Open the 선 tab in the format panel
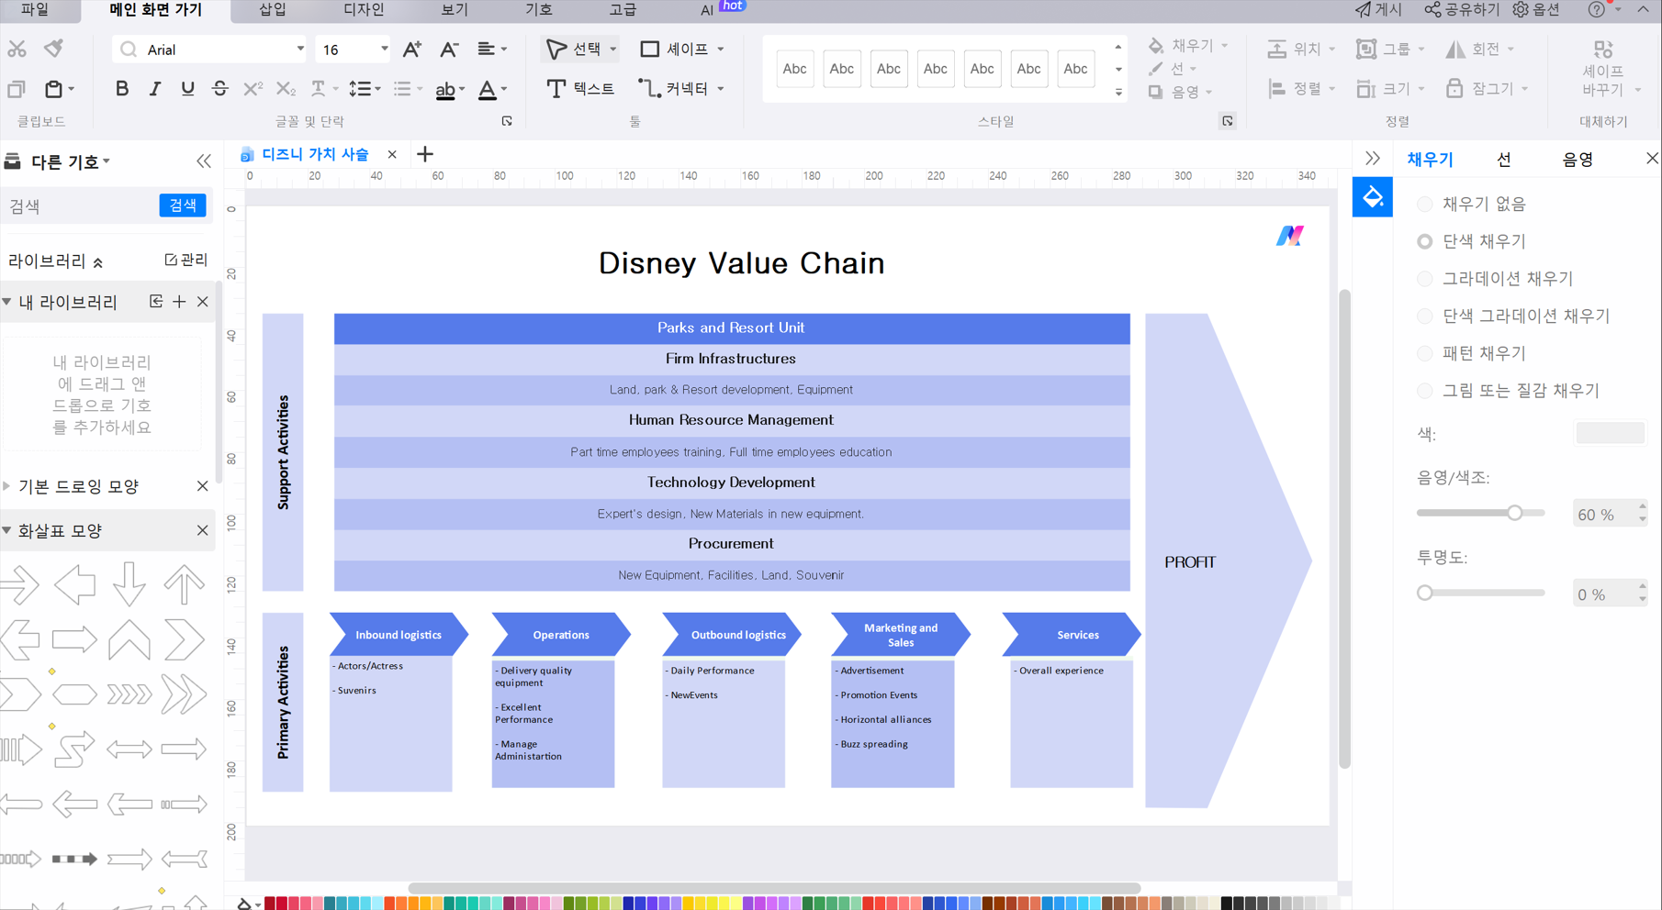Screen dimensions: 1662x910 pyautogui.click(x=1504, y=160)
